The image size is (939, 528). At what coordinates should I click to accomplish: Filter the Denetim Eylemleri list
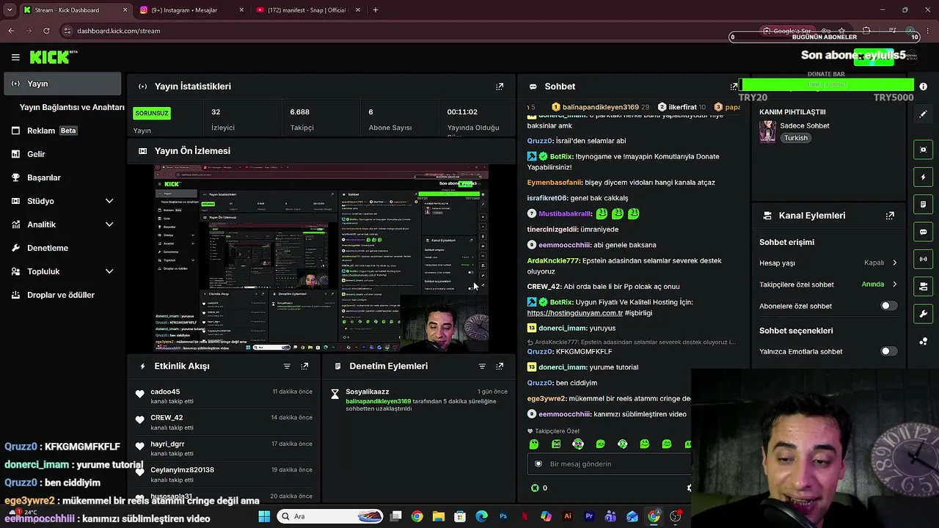pos(482,366)
